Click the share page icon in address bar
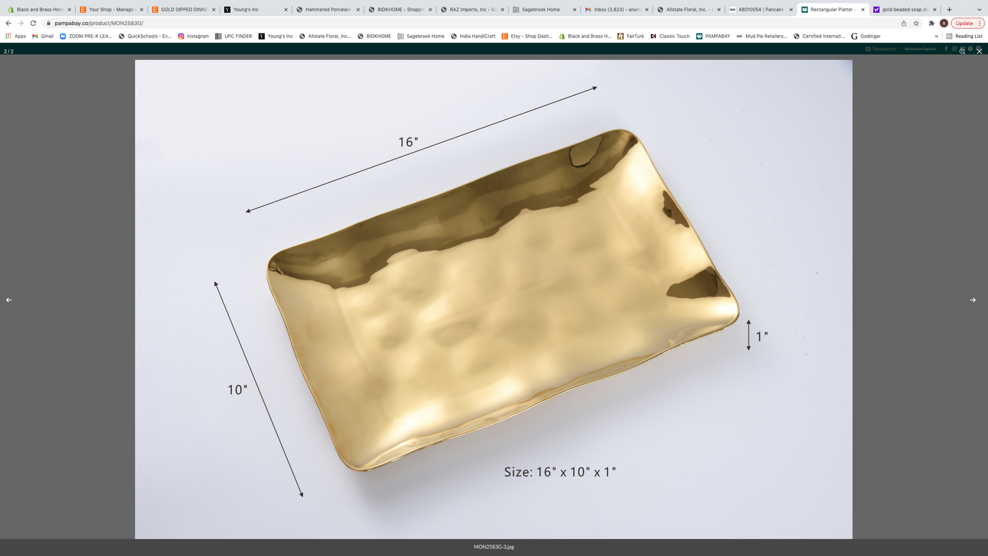The image size is (988, 556). [x=903, y=23]
